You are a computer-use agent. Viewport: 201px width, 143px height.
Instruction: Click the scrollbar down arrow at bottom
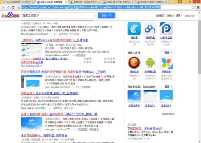click(x=200, y=142)
